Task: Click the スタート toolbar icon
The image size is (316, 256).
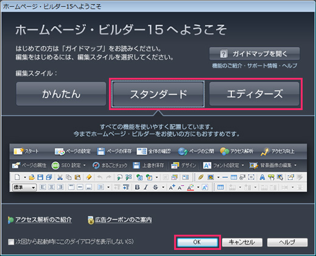Action: coord(18,151)
